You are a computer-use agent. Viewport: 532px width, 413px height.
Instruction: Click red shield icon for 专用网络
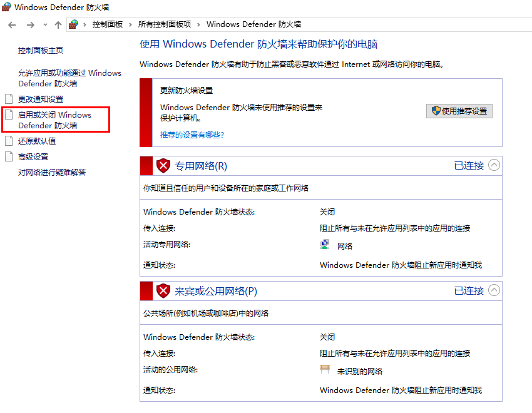[163, 166]
